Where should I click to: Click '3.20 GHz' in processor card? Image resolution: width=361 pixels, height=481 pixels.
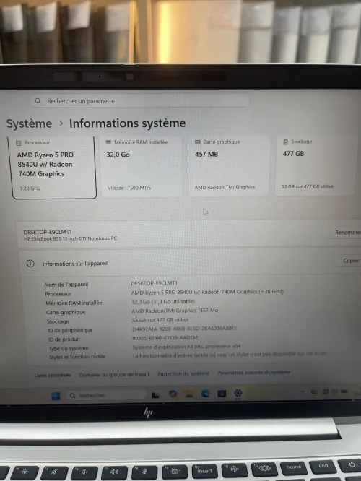[30, 188]
